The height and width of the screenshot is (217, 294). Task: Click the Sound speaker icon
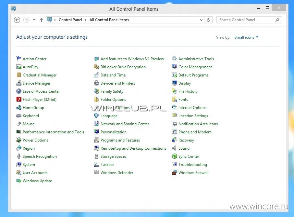[174, 148]
